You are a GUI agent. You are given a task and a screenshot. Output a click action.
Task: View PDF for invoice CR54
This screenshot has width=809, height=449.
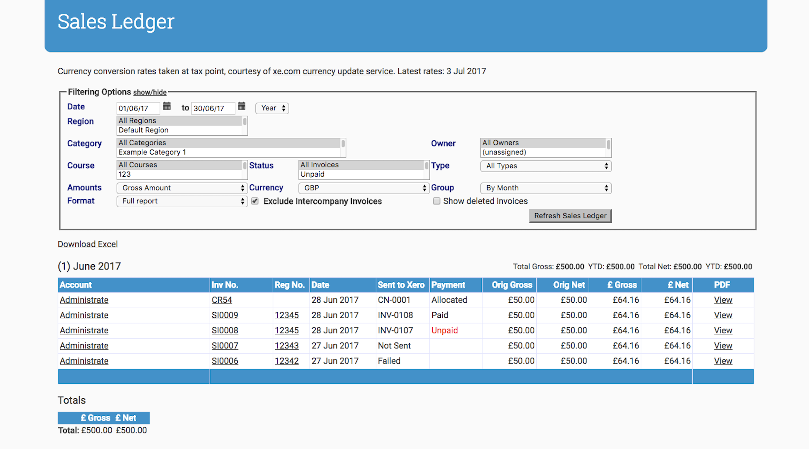(723, 300)
